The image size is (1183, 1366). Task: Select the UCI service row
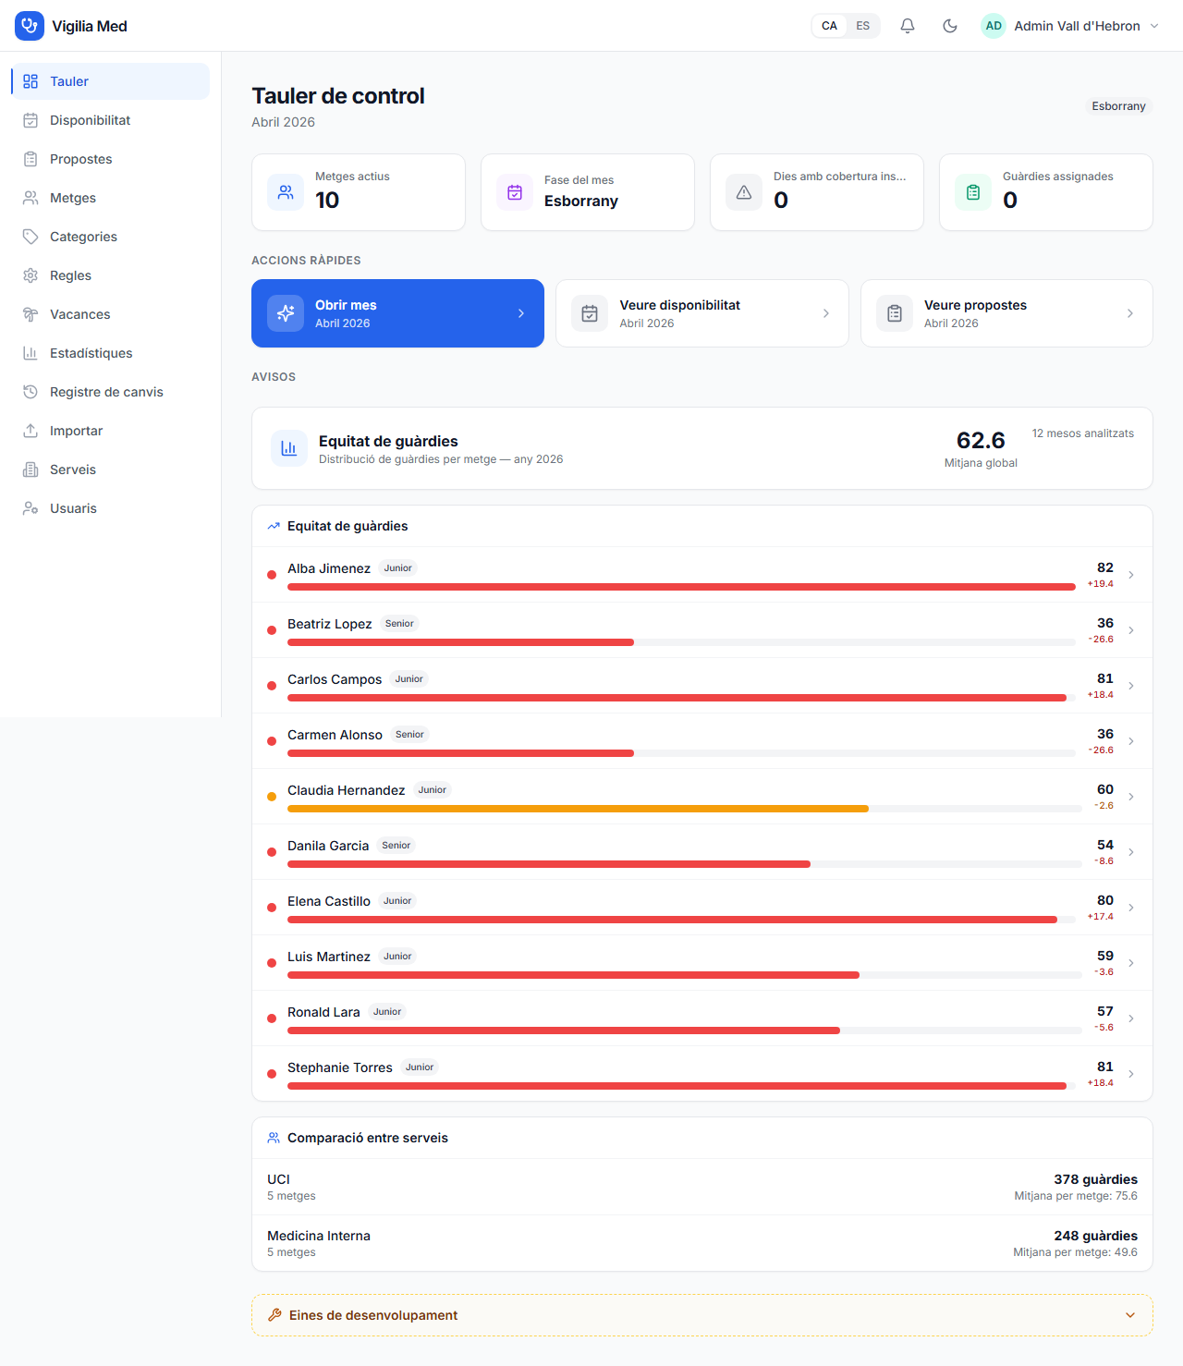pos(702,1187)
